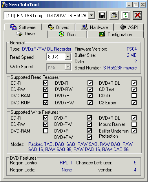The image size is (148, 182).
Task: Minimize the Nero InfoTool window
Action: point(129,5)
